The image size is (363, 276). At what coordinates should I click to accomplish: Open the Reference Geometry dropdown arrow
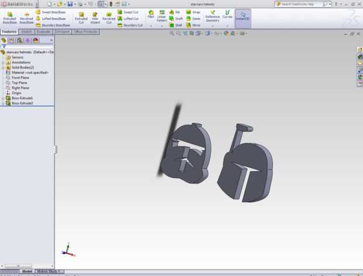click(x=213, y=26)
